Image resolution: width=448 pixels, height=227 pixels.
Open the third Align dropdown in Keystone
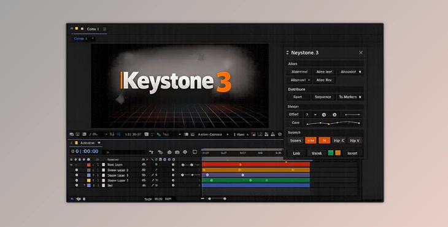coord(350,72)
